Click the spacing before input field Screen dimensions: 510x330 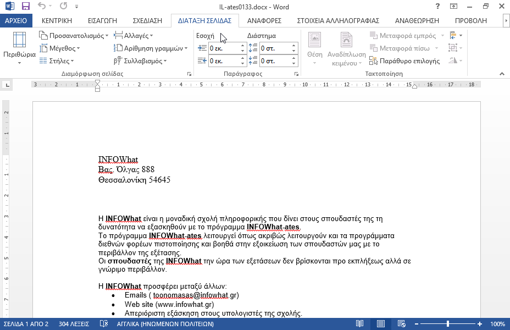(275, 48)
